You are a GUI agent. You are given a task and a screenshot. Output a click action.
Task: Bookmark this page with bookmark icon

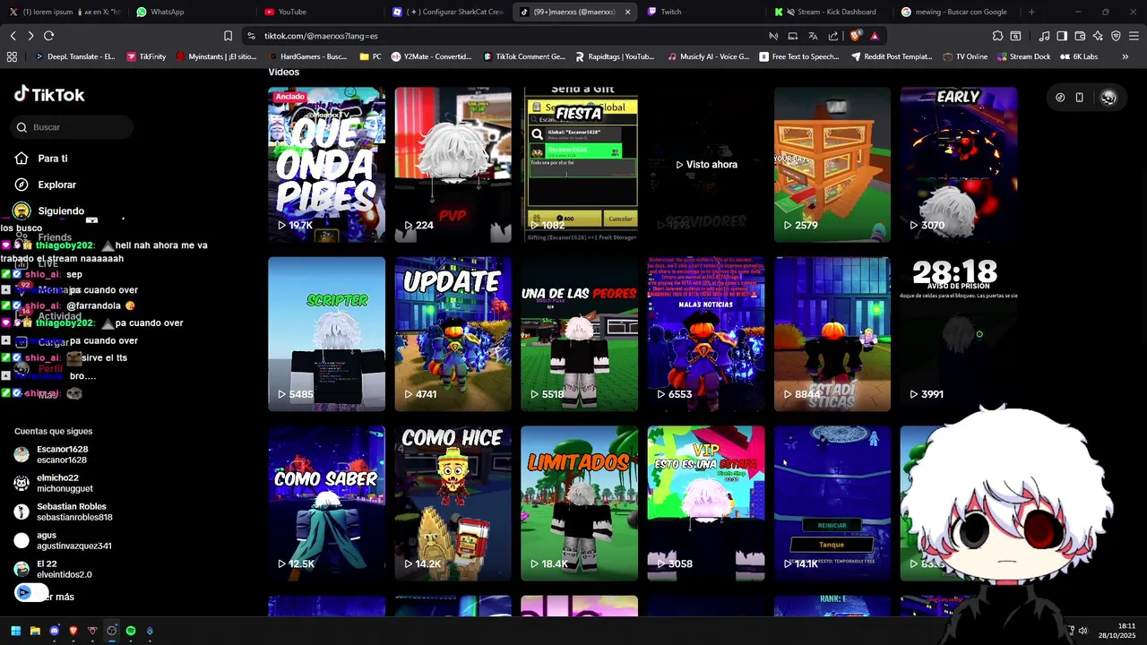point(228,36)
